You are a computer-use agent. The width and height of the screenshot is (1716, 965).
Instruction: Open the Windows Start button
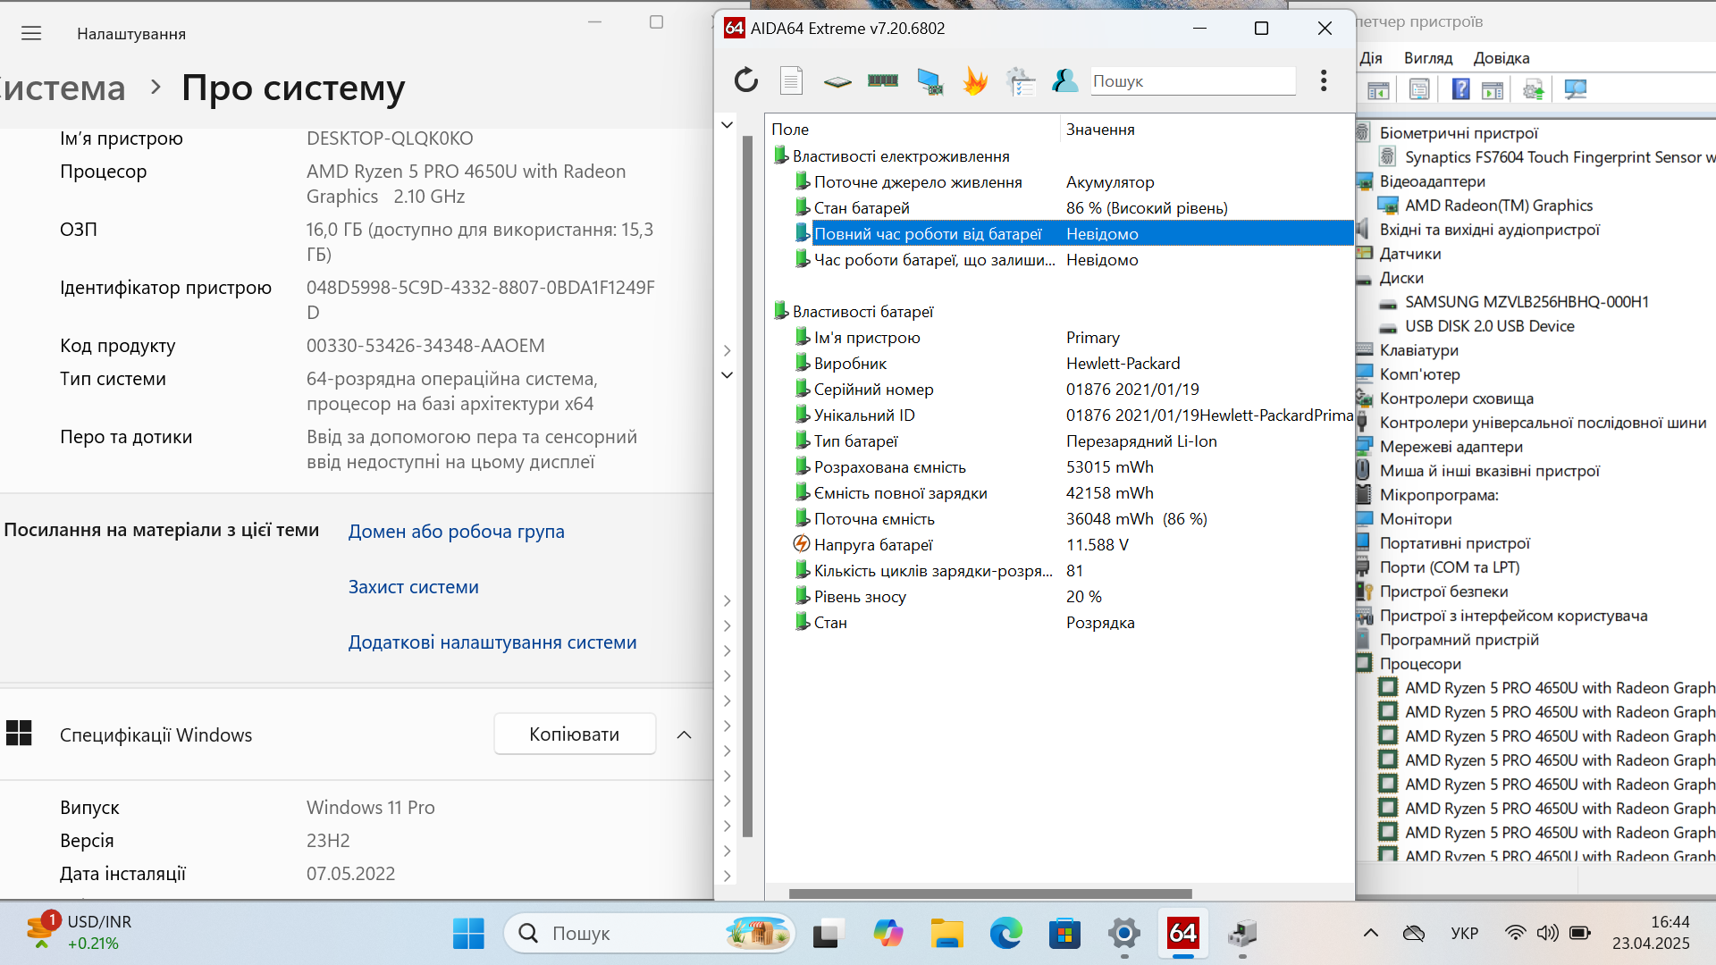coord(468,934)
